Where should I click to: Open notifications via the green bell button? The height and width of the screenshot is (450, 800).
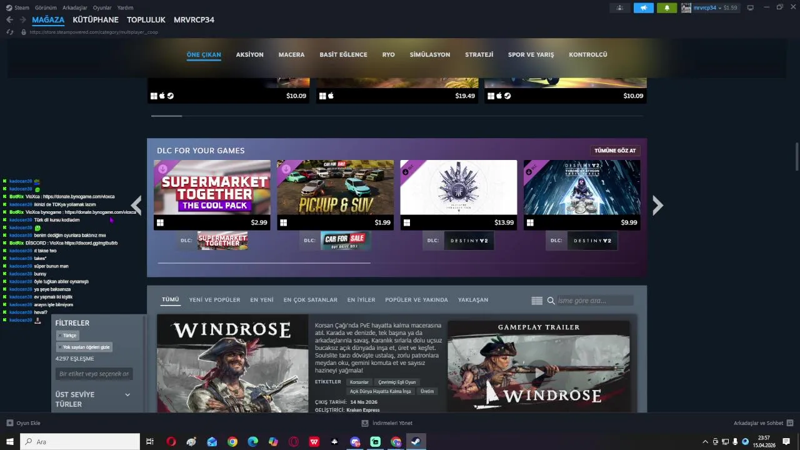(667, 7)
